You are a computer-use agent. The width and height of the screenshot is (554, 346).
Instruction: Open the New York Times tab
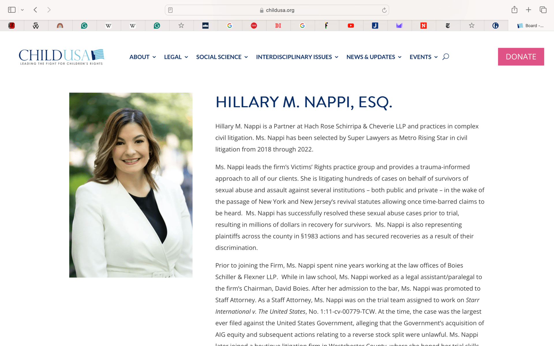(448, 26)
